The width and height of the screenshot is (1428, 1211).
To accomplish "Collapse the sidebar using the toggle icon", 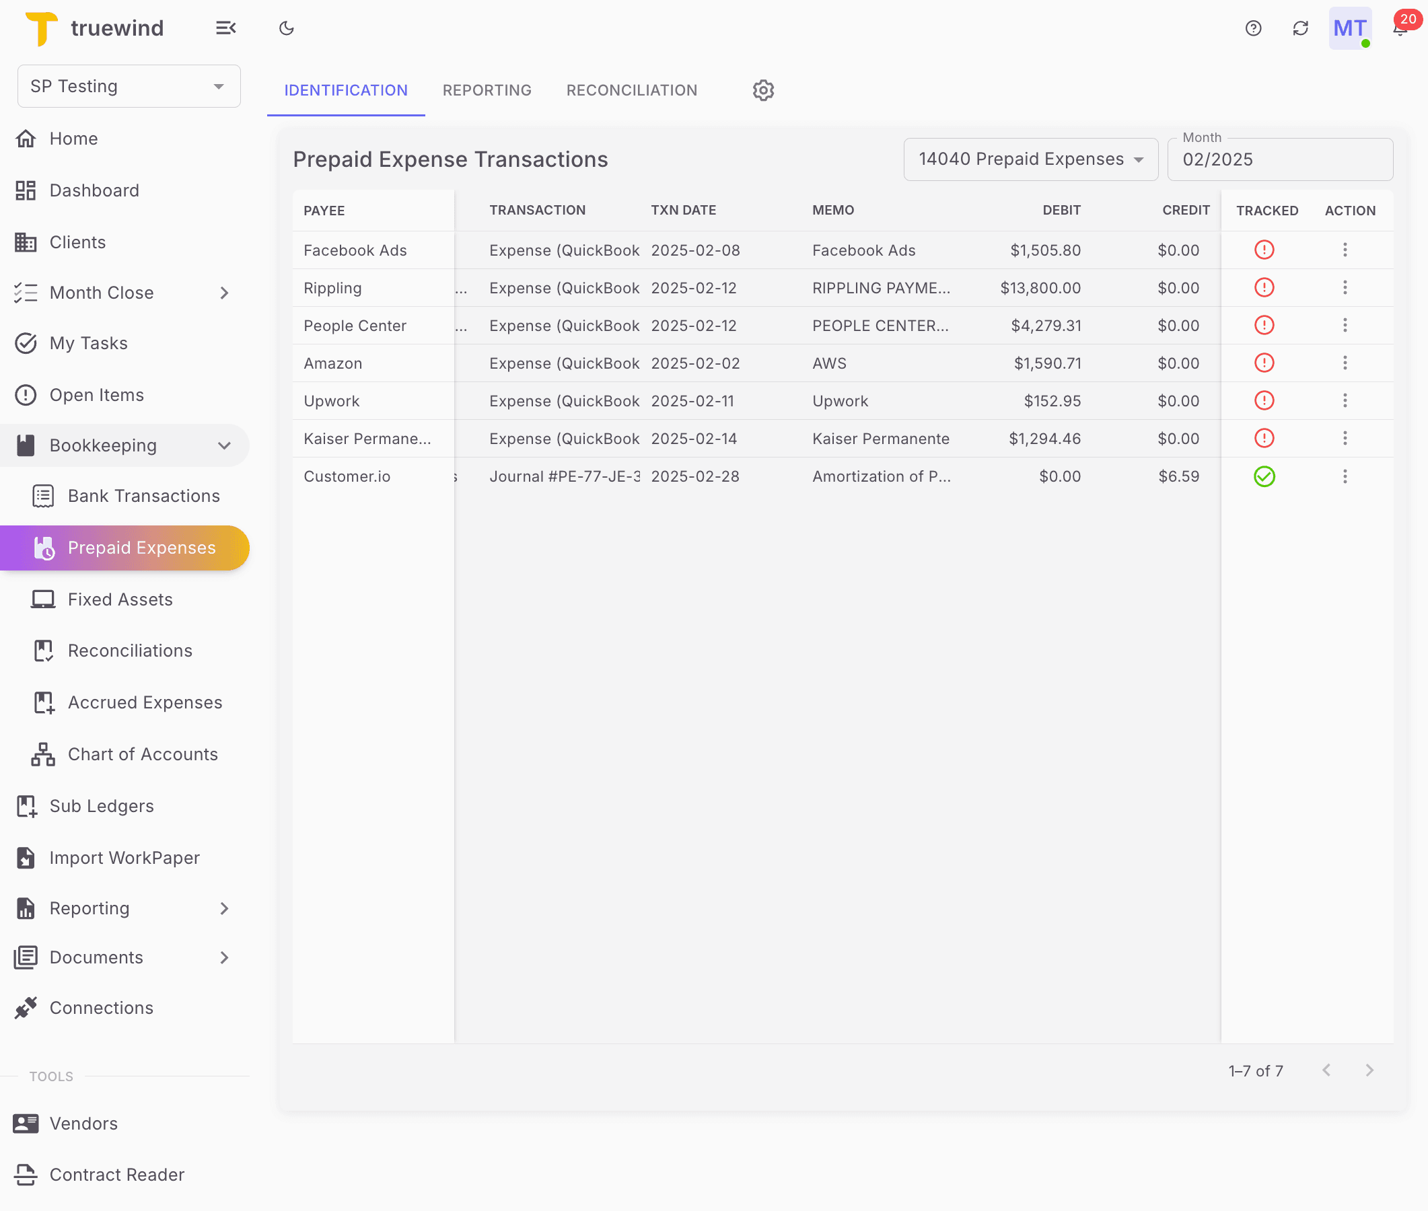I will click(226, 28).
